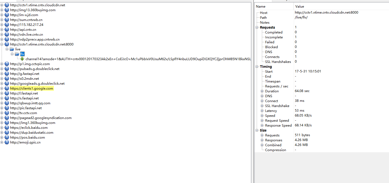Click globe icon beside im-x.jd.com
The height and width of the screenshot is (183, 389).
(7, 15)
